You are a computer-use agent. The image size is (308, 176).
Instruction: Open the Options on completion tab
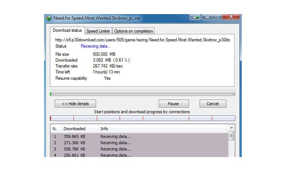coord(133,31)
